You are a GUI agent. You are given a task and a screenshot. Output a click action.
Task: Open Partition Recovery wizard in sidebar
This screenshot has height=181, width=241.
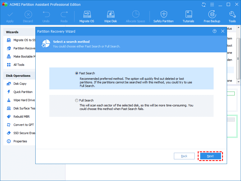coord(21,48)
